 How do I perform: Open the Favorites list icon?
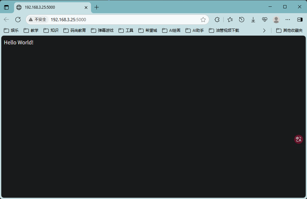point(230,20)
